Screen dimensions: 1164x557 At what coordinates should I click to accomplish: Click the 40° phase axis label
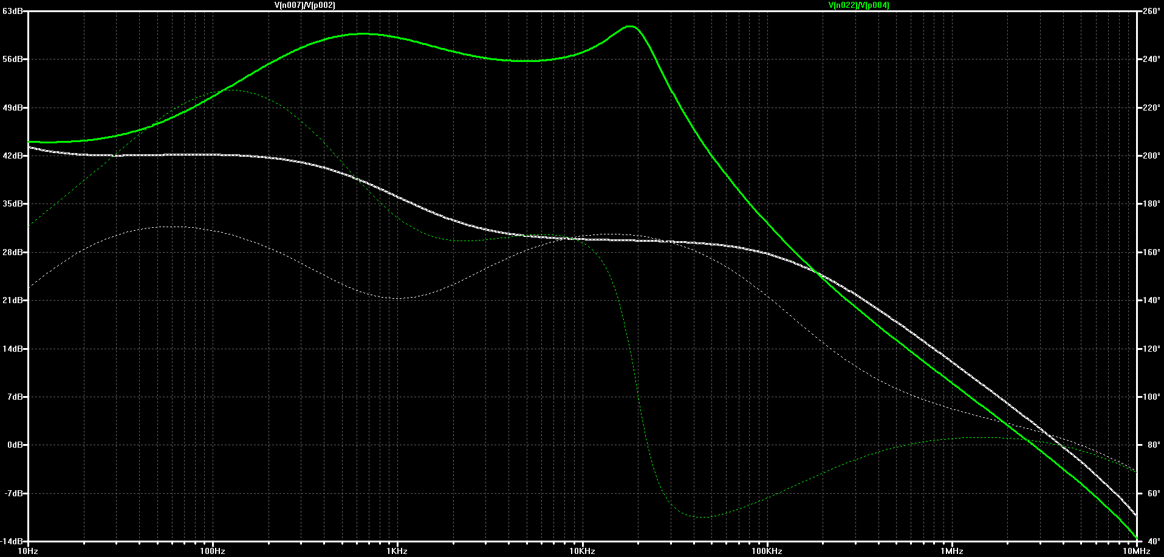tap(1154, 541)
